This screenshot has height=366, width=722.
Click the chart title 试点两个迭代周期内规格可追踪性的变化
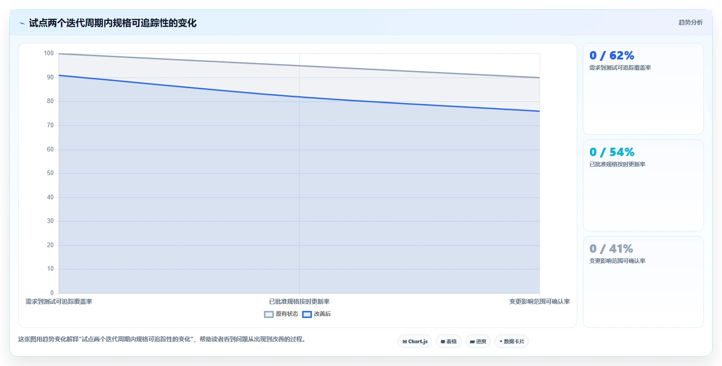tap(113, 23)
